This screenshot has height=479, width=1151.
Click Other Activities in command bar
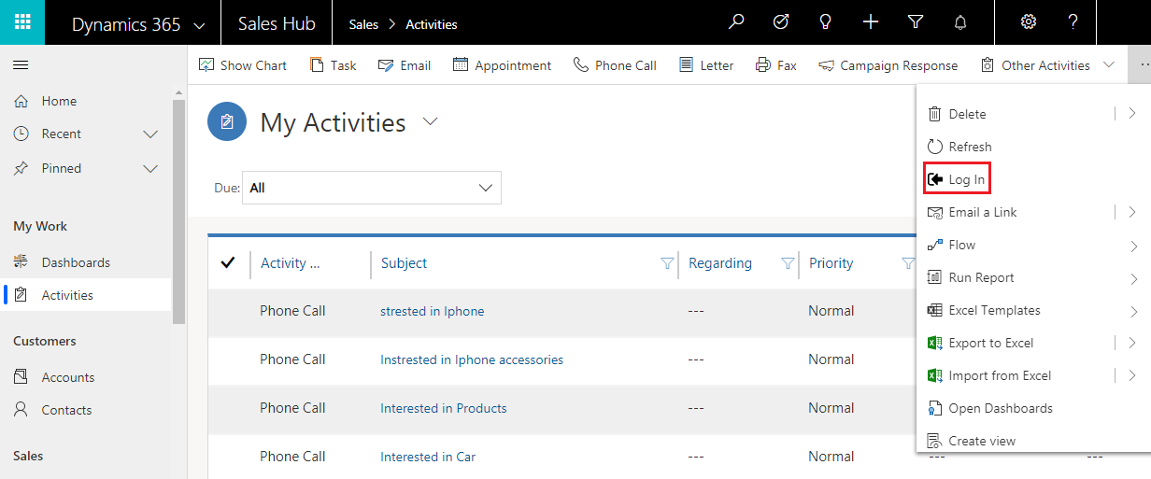click(x=1035, y=65)
